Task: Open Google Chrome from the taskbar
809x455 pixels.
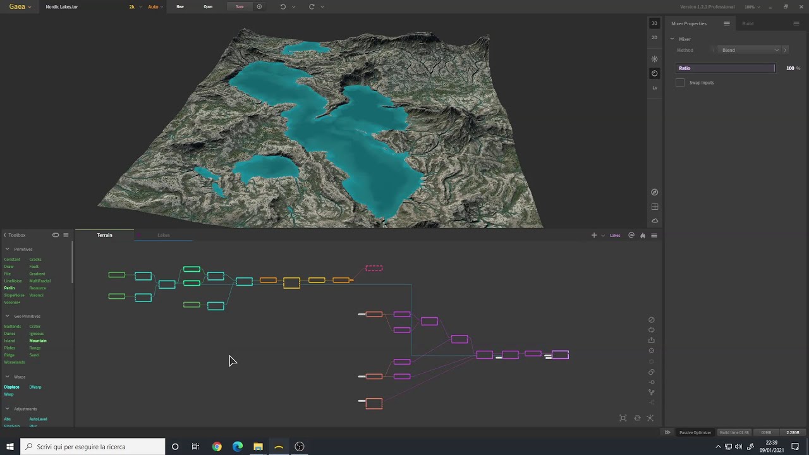Action: point(217,447)
